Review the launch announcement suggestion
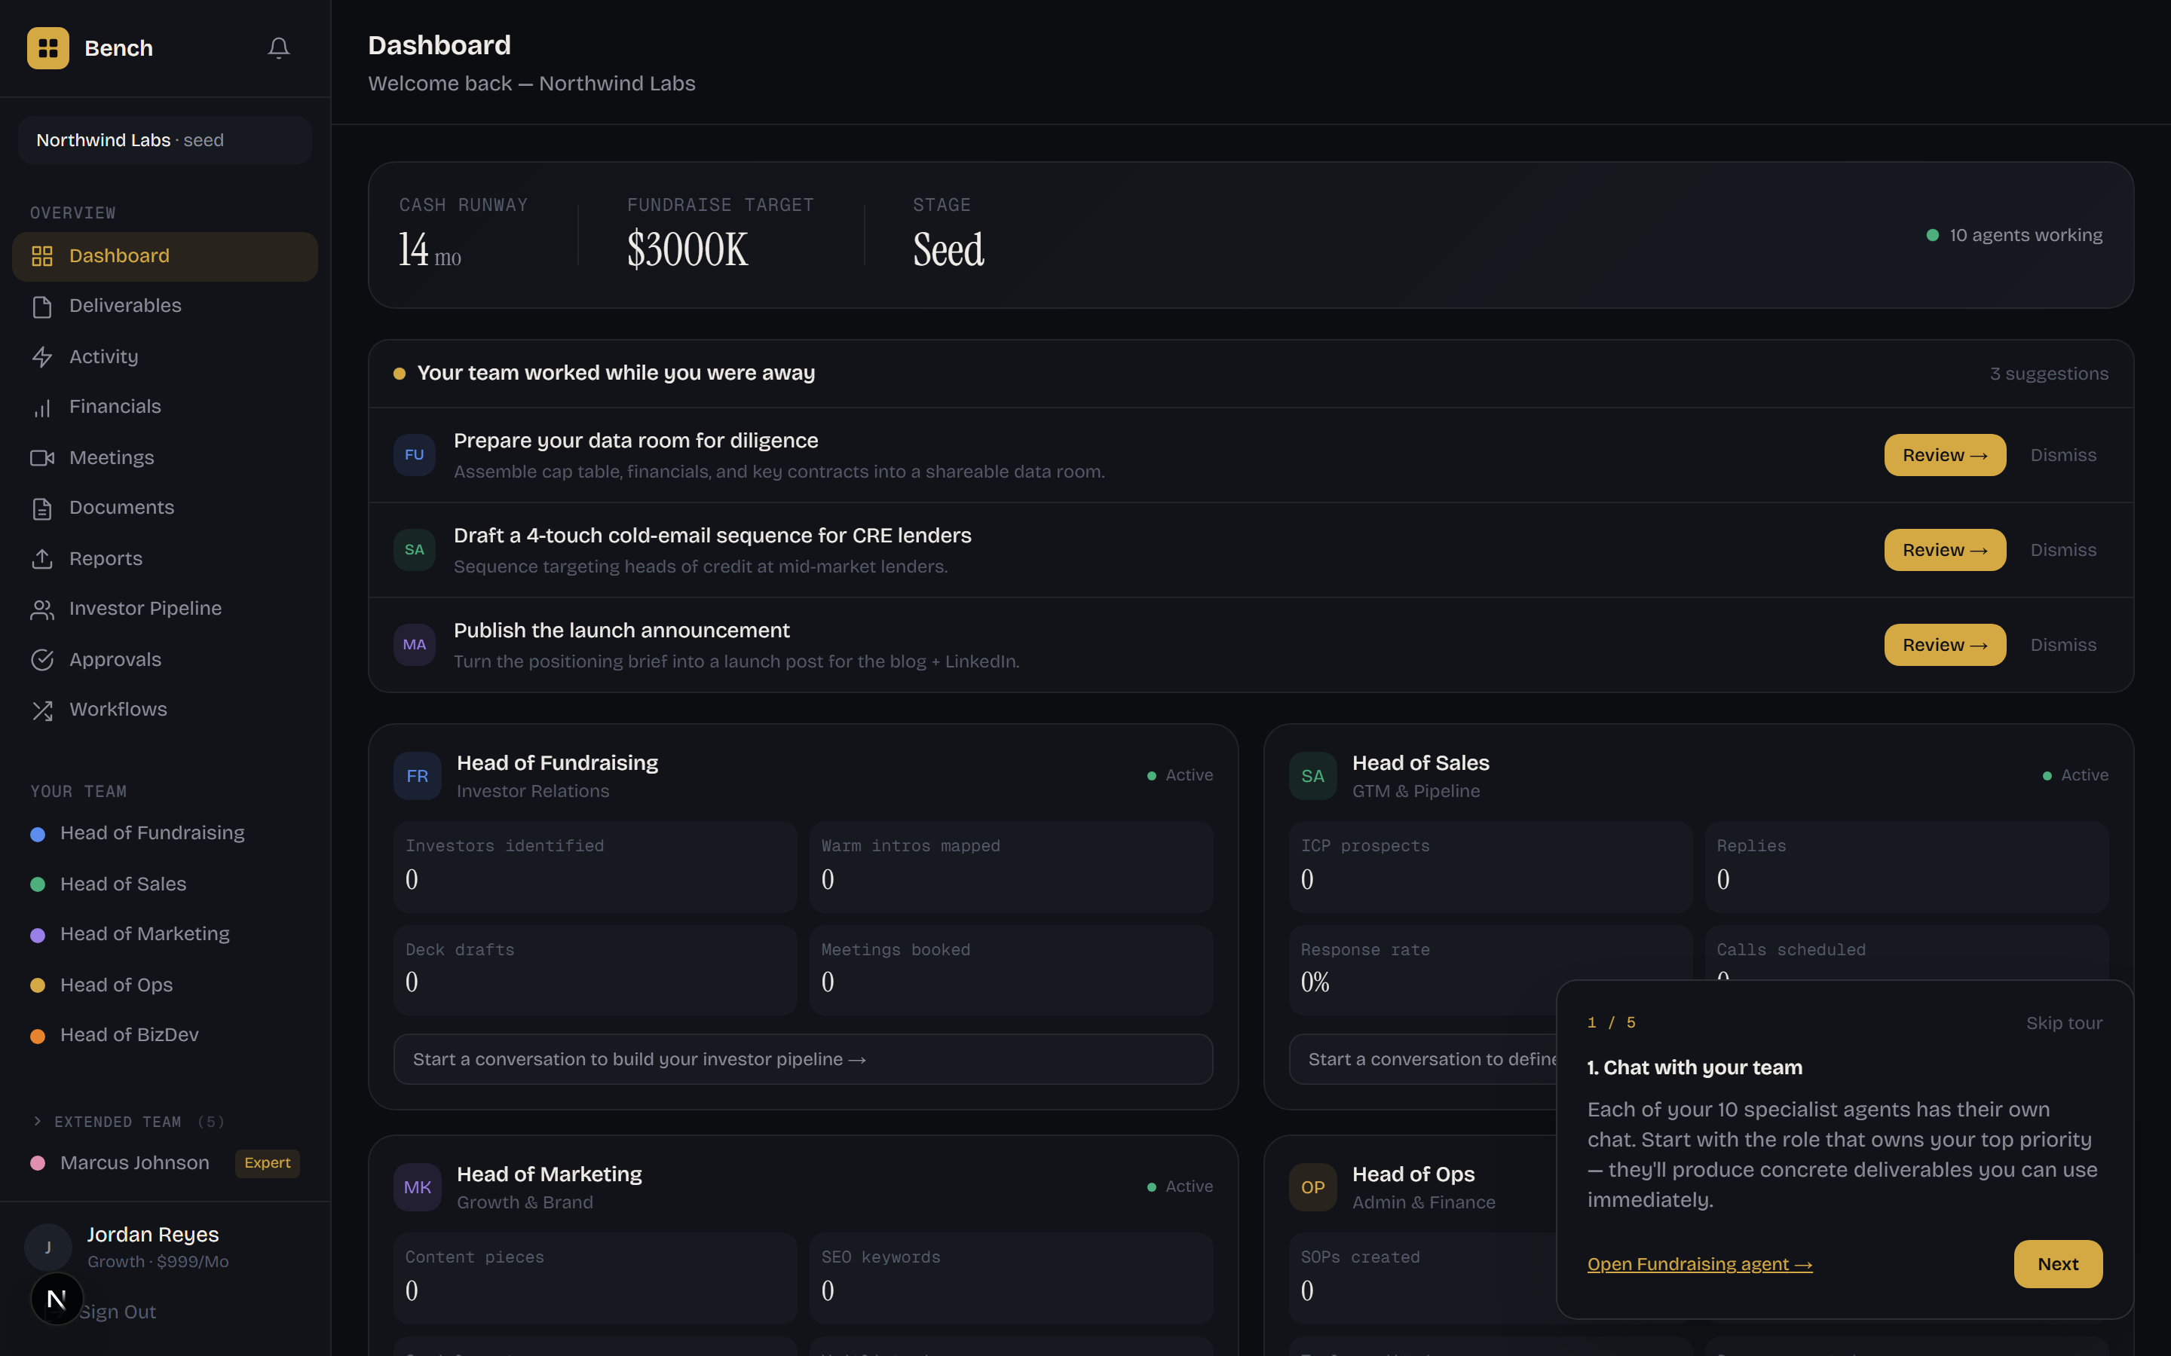The width and height of the screenshot is (2171, 1356). tap(1944, 645)
